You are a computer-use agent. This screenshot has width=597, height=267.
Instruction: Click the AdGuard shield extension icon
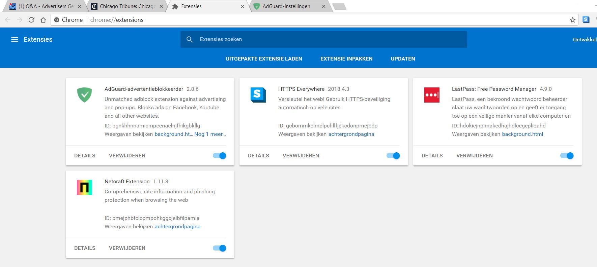pyautogui.click(x=84, y=95)
